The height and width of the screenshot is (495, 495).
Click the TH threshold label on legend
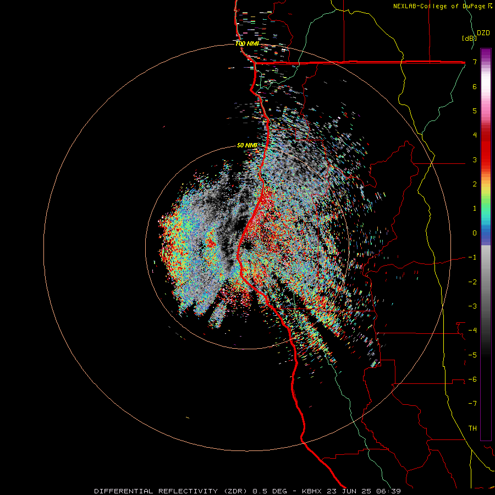pos(472,428)
